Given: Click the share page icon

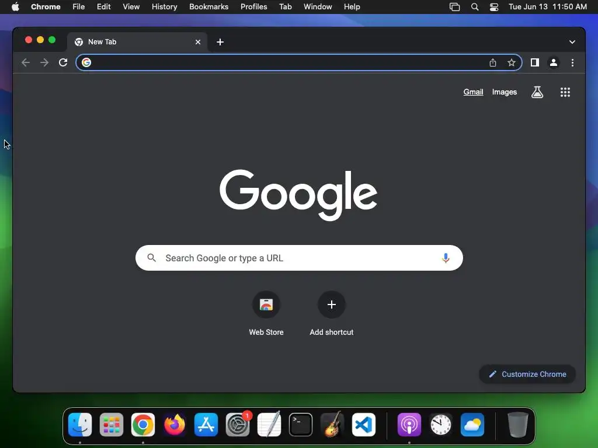Looking at the screenshot, I should [493, 62].
